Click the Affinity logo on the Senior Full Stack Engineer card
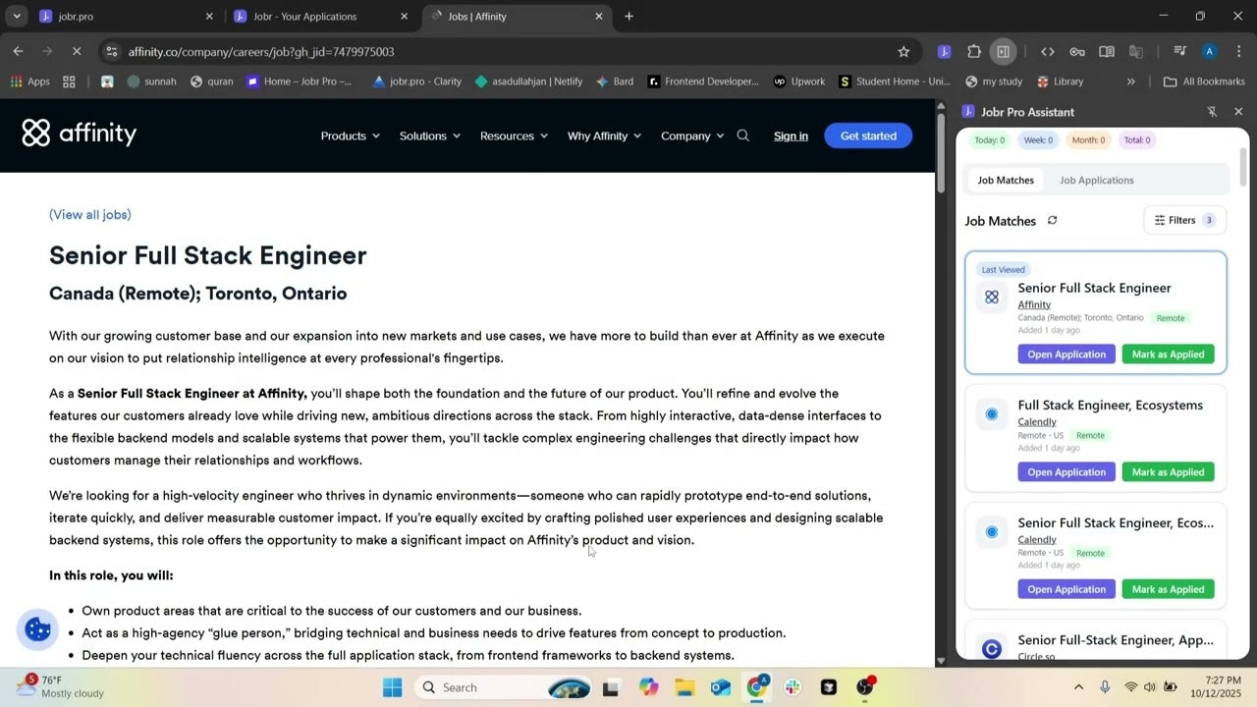The height and width of the screenshot is (707, 1257). (x=991, y=297)
